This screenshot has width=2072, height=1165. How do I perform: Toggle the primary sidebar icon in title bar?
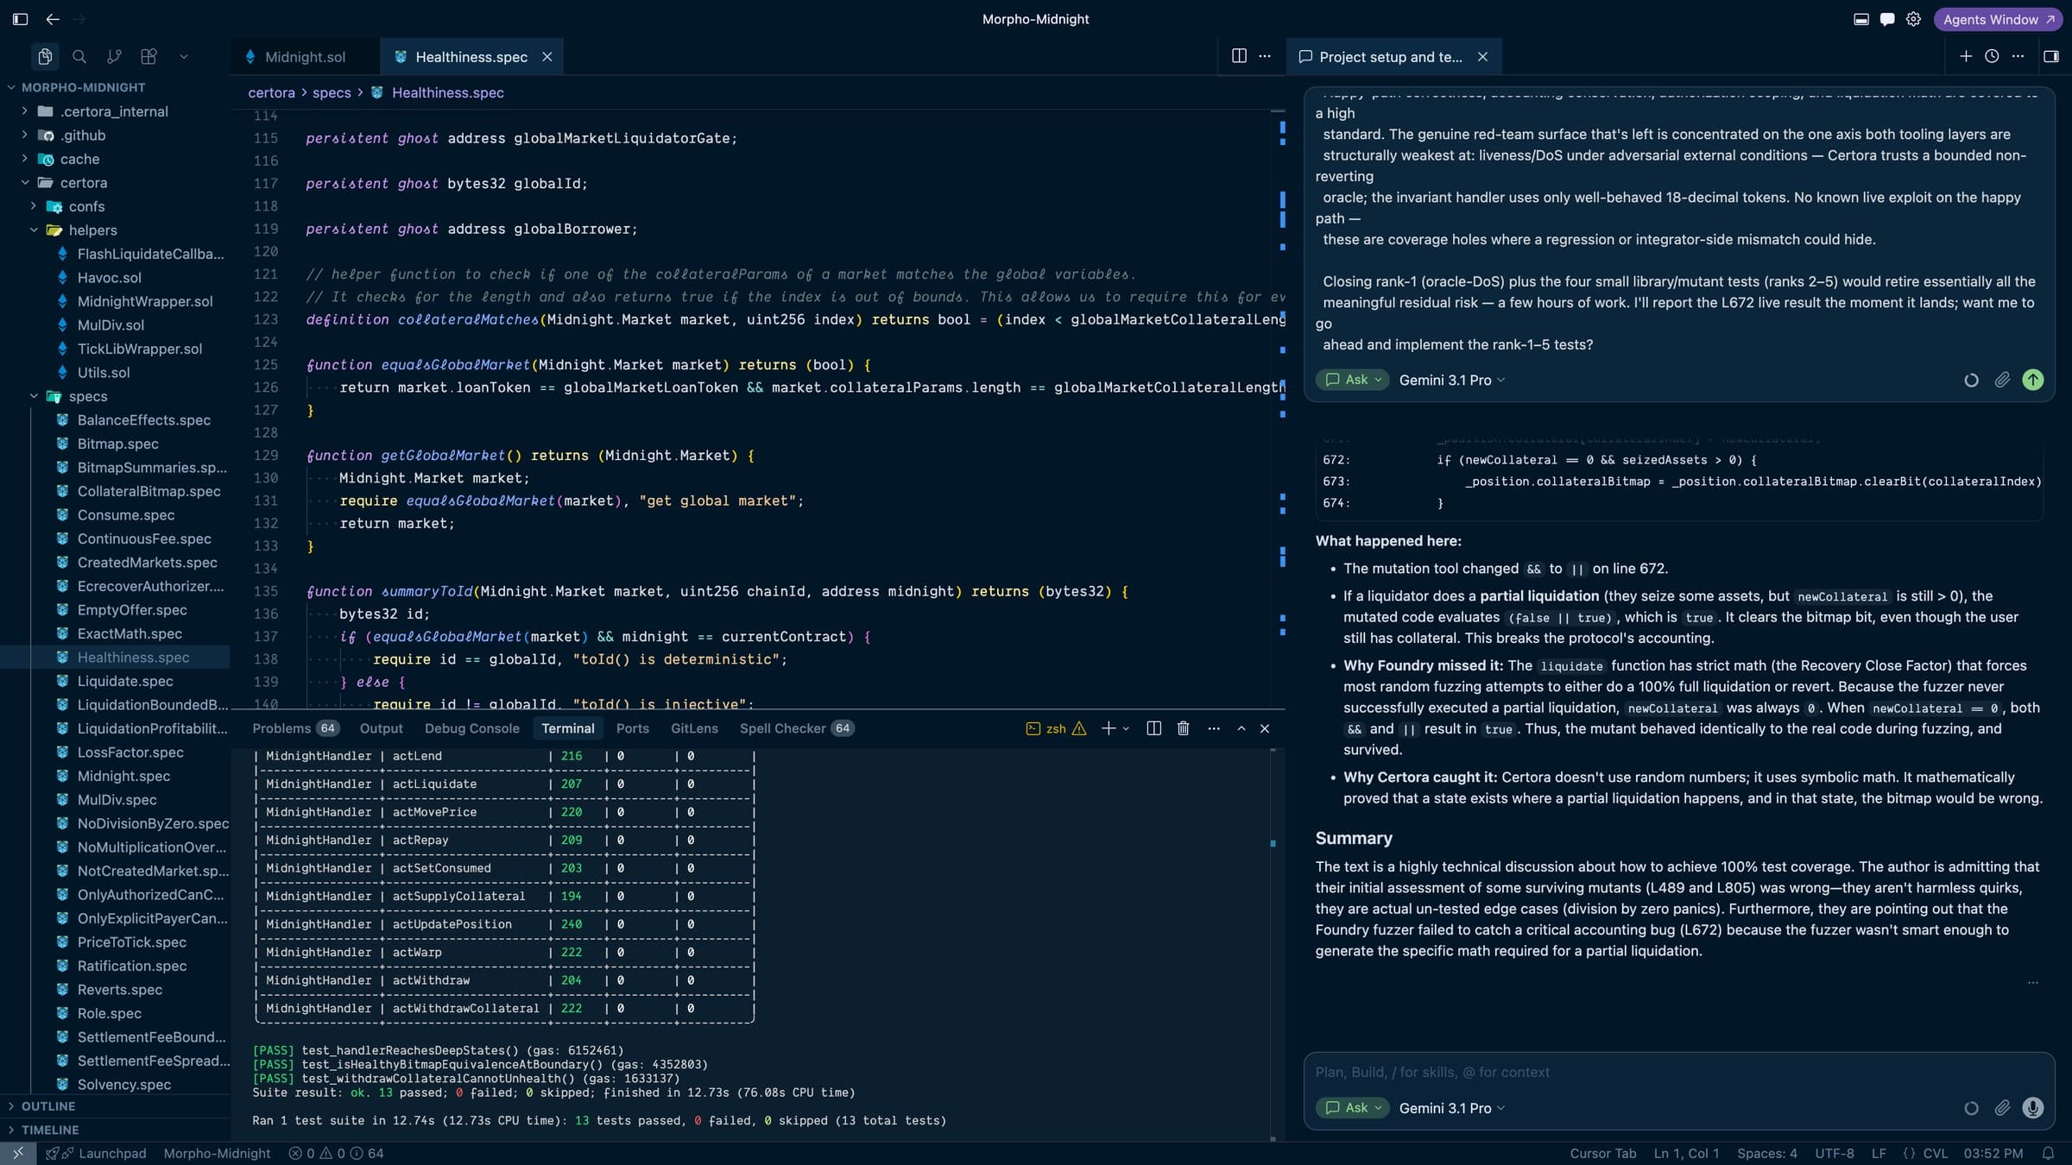pyautogui.click(x=21, y=19)
